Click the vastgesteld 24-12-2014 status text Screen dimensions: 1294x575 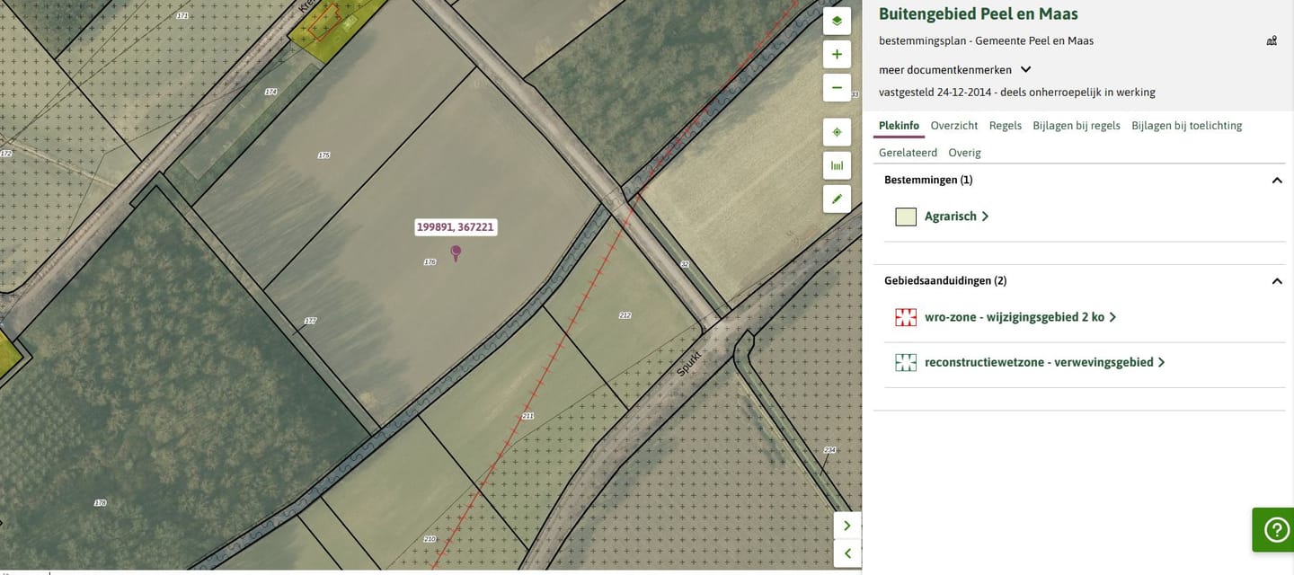point(1017,92)
